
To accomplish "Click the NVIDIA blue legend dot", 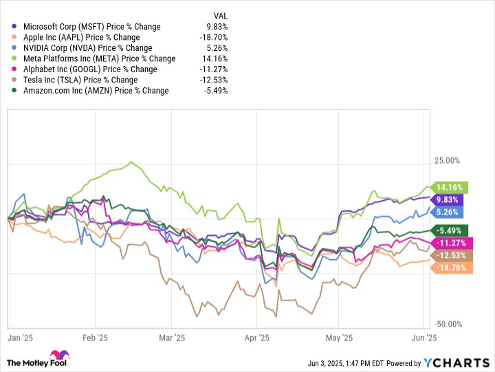I will click(14, 48).
